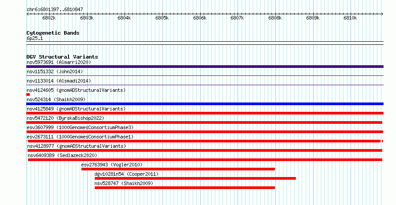Screen dimensions: 396x205
Task: Select the red esv3607999 variant bar
Action: pyautogui.click(x=205, y=132)
